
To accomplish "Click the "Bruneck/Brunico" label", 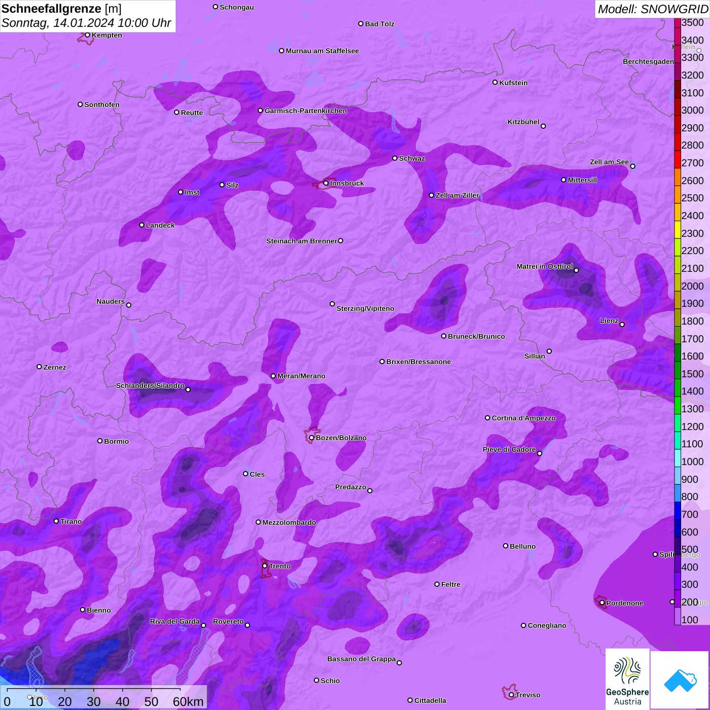I will tap(476, 336).
